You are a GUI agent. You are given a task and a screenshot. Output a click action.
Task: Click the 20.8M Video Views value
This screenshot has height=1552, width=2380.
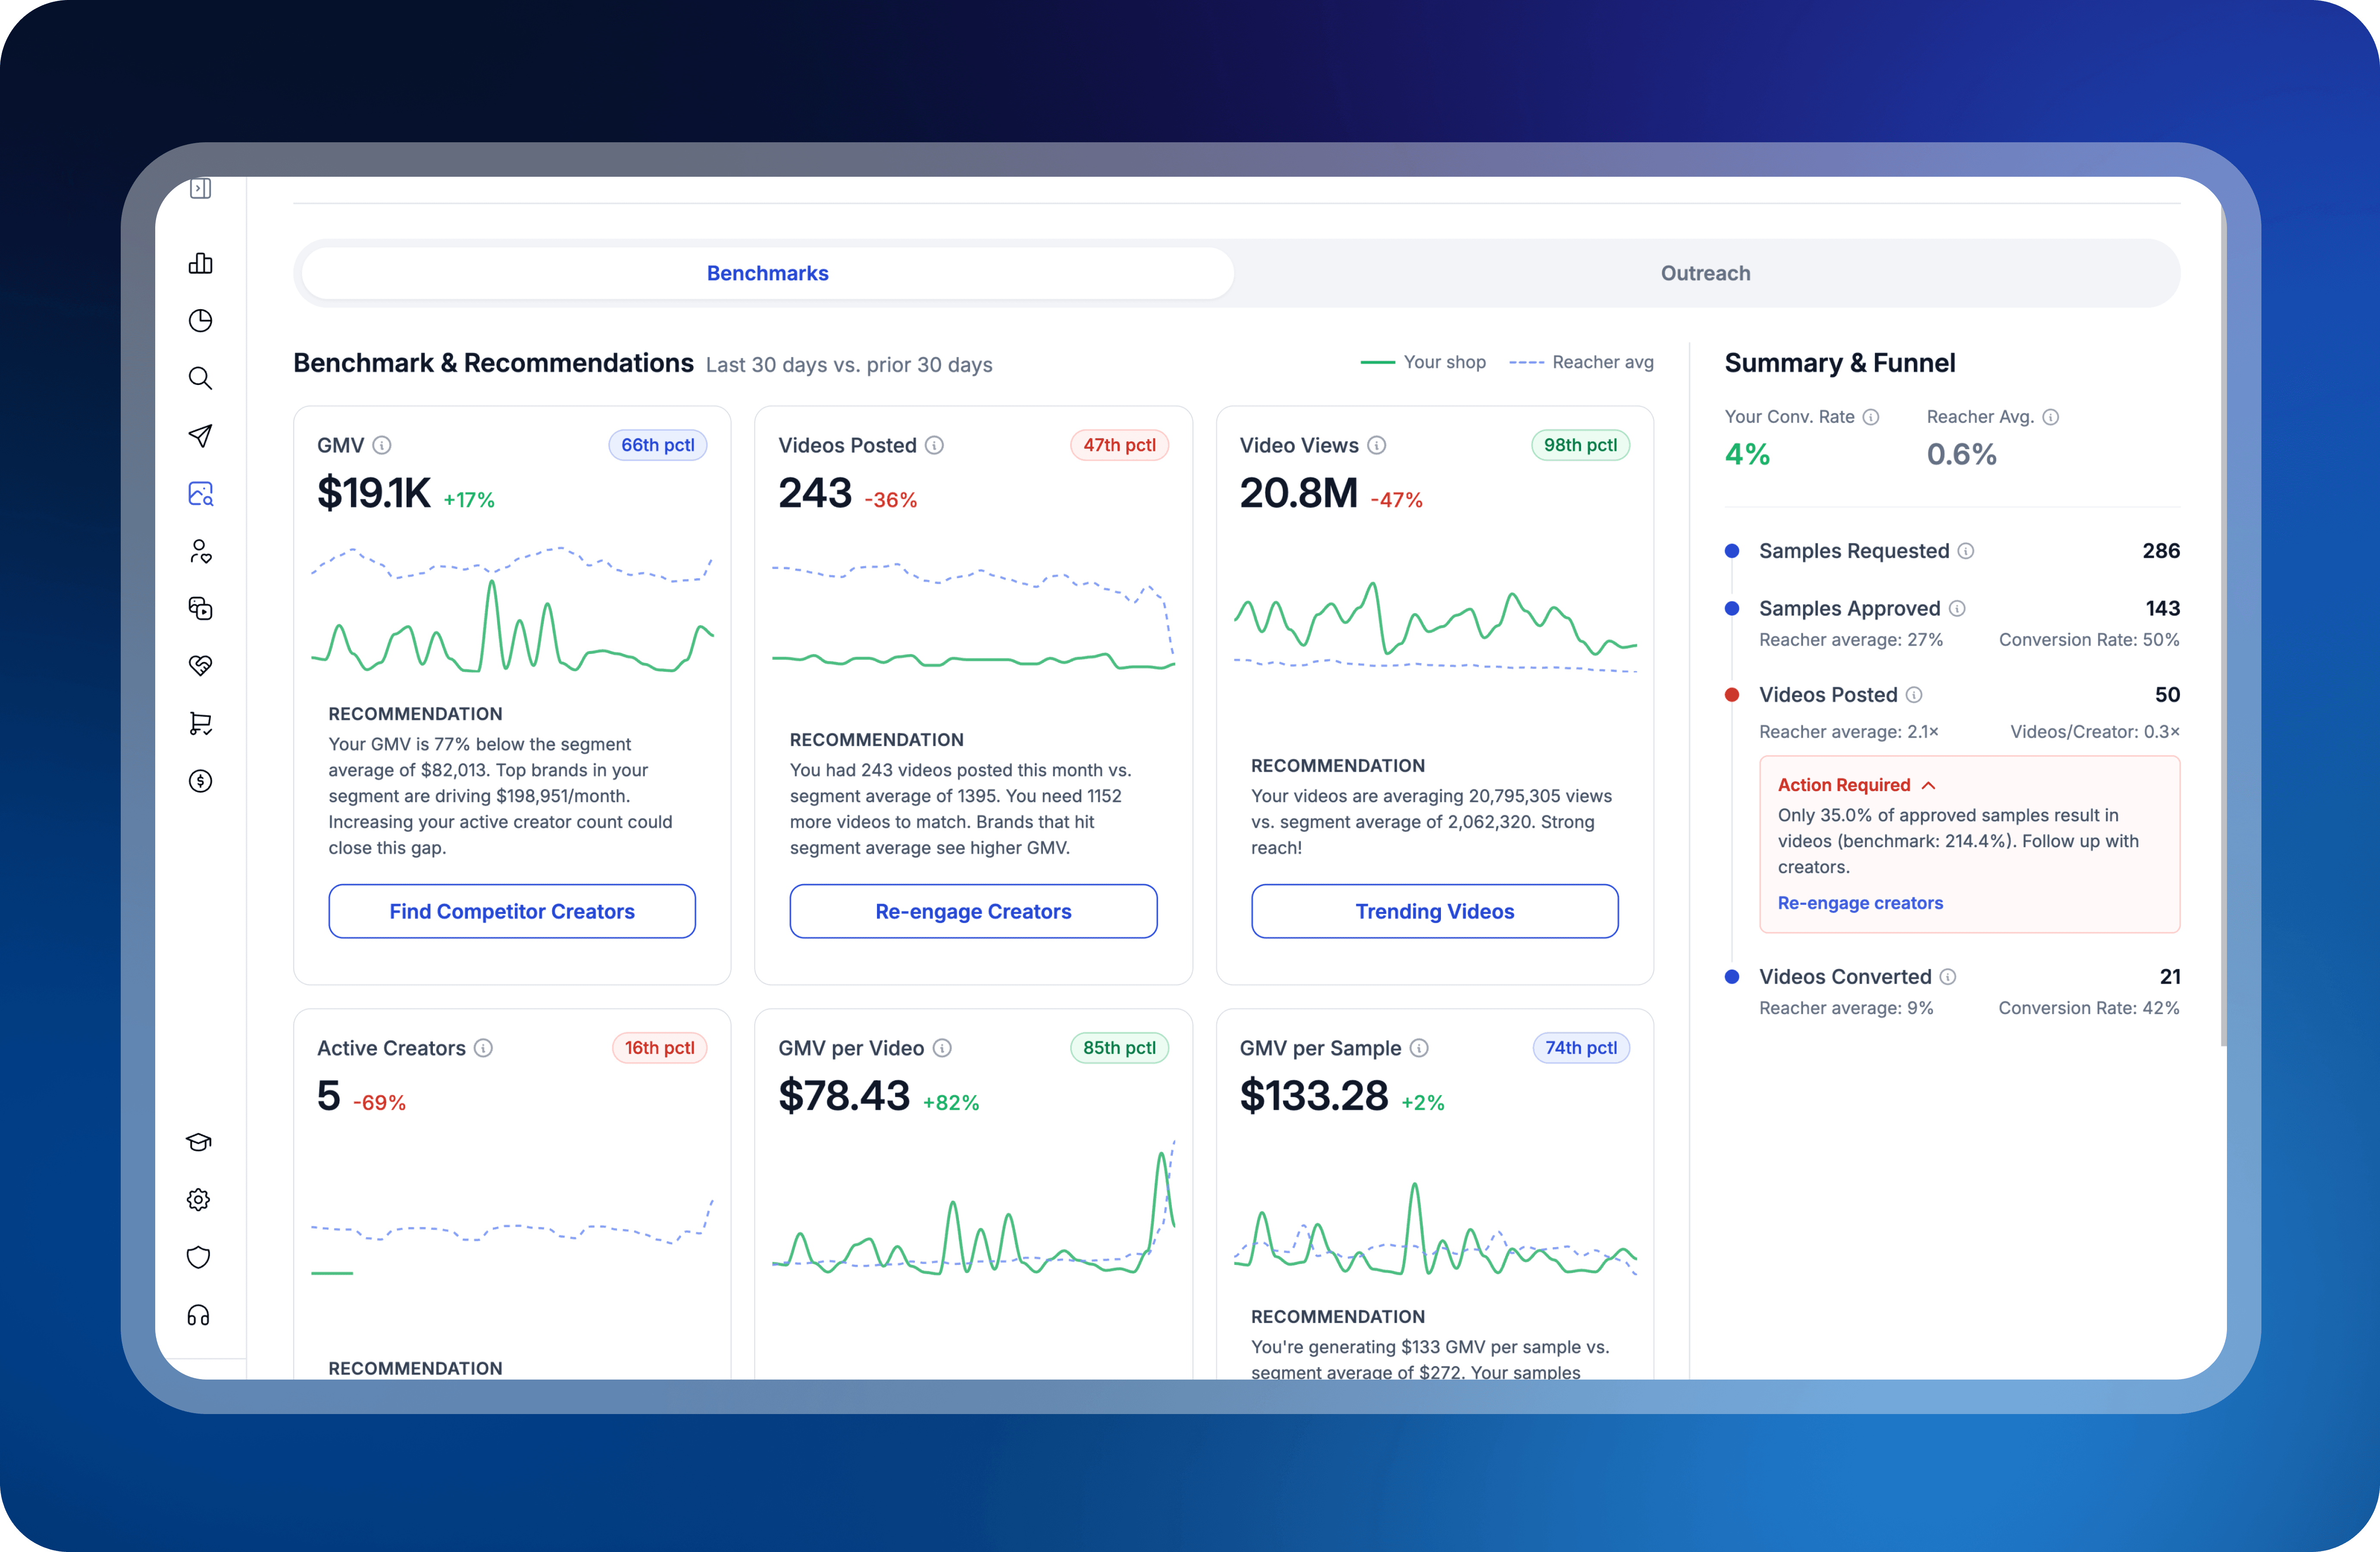pyautogui.click(x=1299, y=493)
